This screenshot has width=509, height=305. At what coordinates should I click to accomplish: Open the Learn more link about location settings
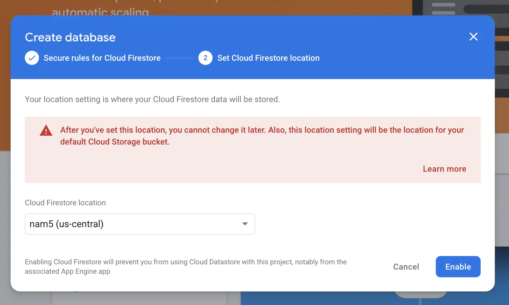click(x=444, y=169)
